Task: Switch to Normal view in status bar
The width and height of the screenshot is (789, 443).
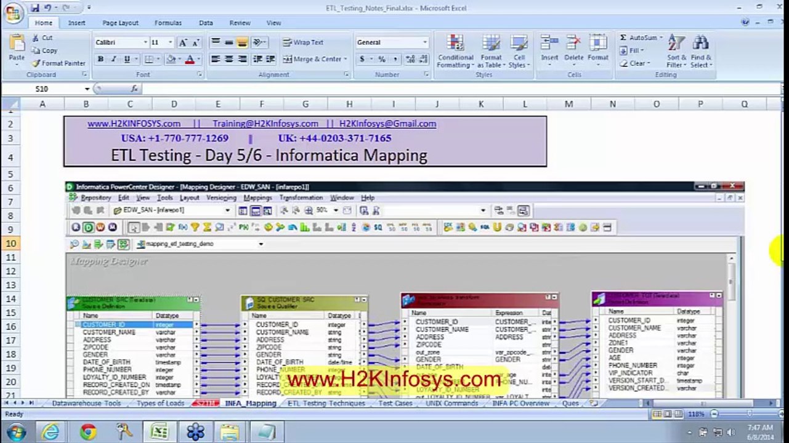Action: (x=658, y=414)
